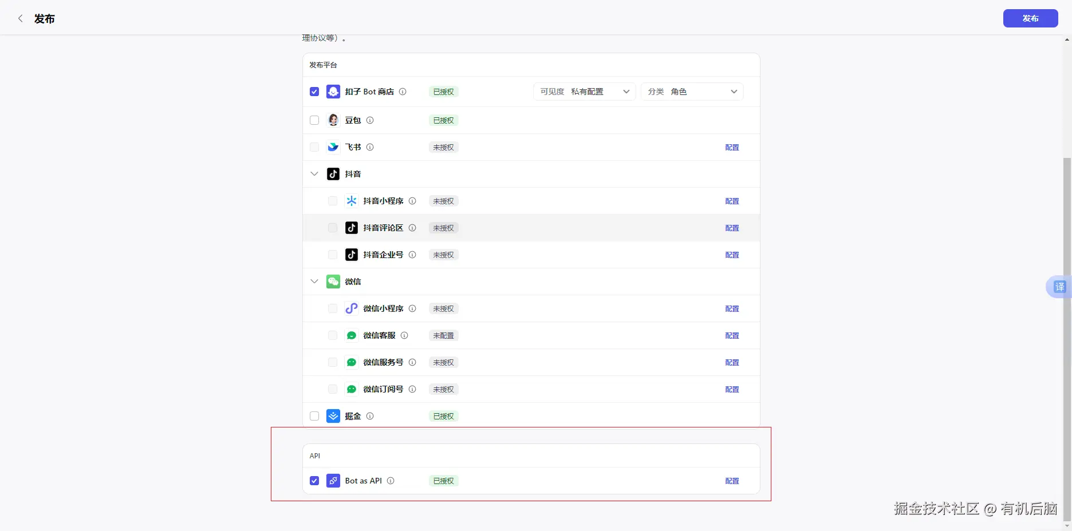Click 配置 link for 抖音评论区
The width and height of the screenshot is (1072, 531).
click(x=732, y=228)
